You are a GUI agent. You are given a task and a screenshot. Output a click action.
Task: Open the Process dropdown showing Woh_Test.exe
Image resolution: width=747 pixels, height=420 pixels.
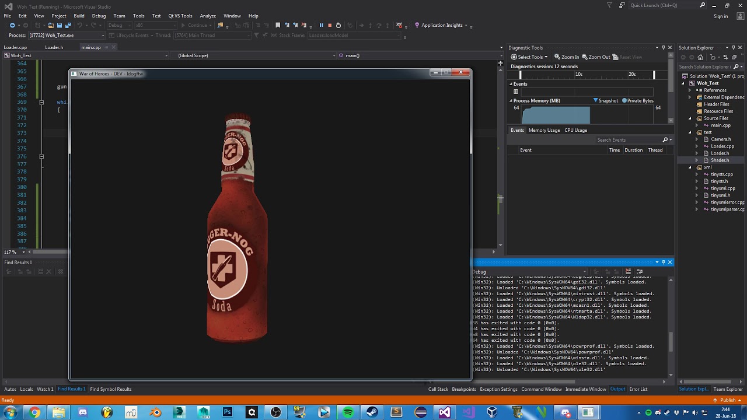pyautogui.click(x=67, y=36)
